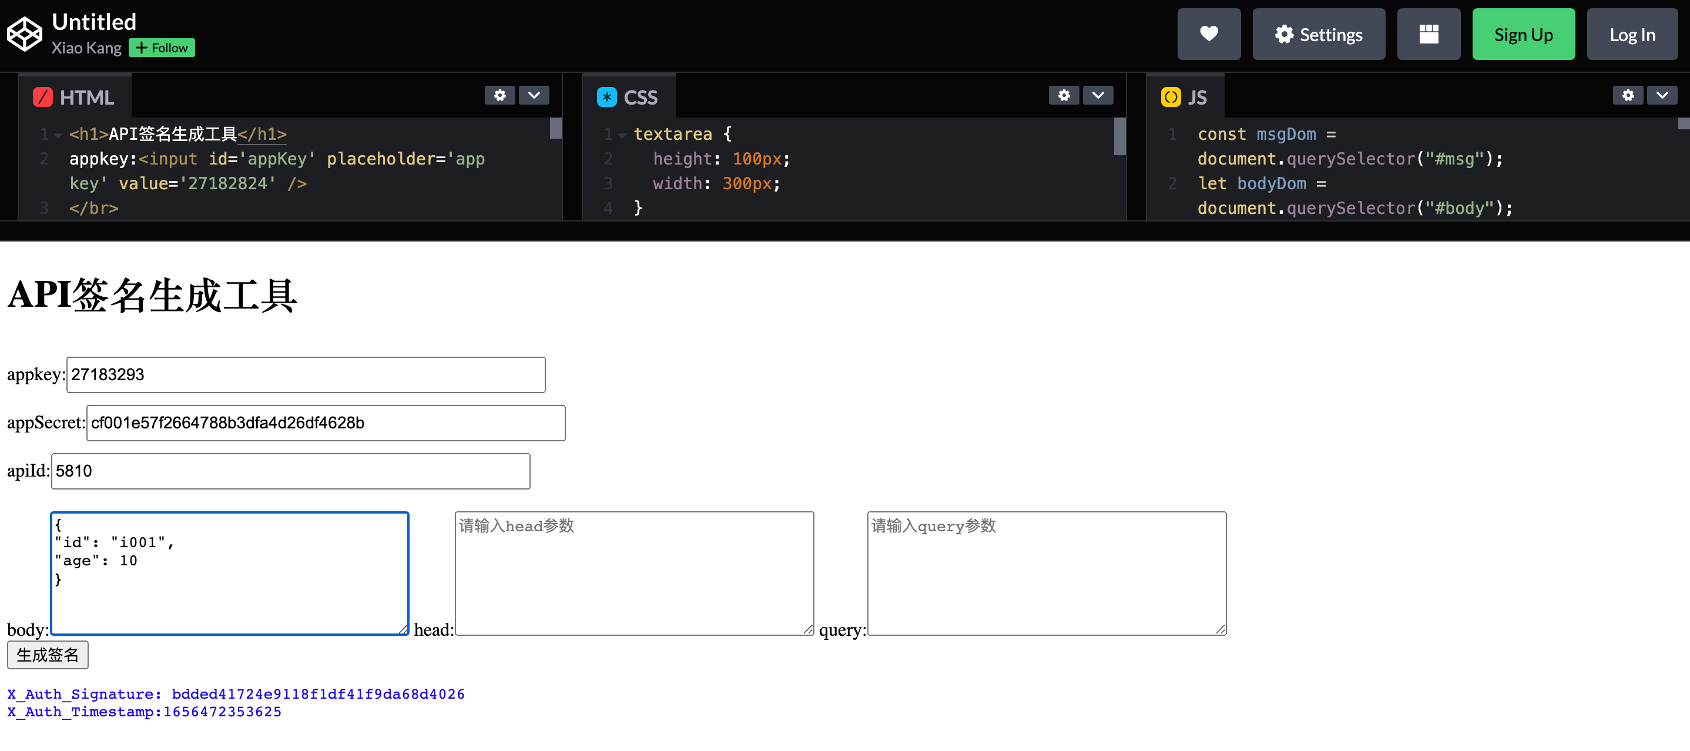Click the query parameters textarea
Viewport: 1690px width, 751px height.
tap(1047, 574)
